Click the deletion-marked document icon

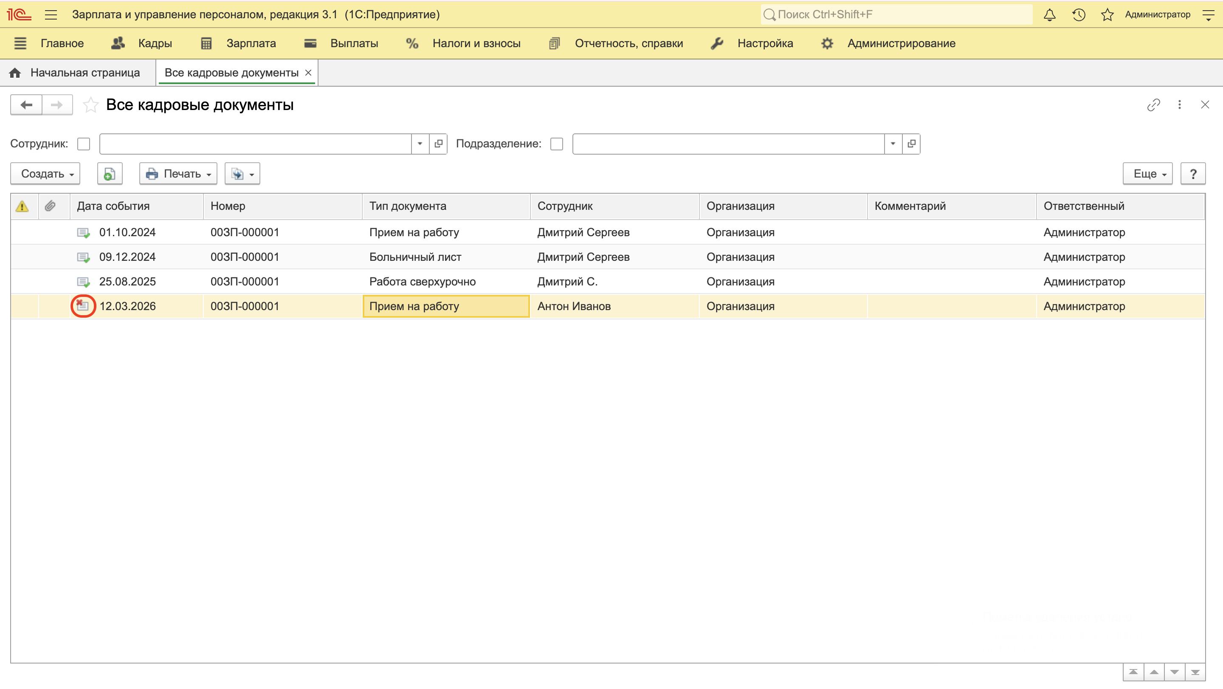(83, 306)
